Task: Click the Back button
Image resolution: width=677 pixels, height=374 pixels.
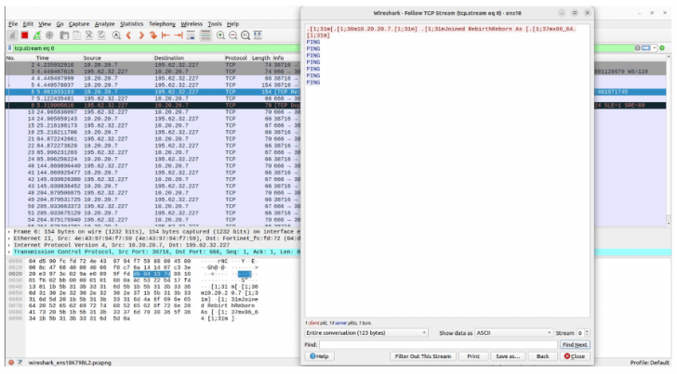Action: pos(543,356)
